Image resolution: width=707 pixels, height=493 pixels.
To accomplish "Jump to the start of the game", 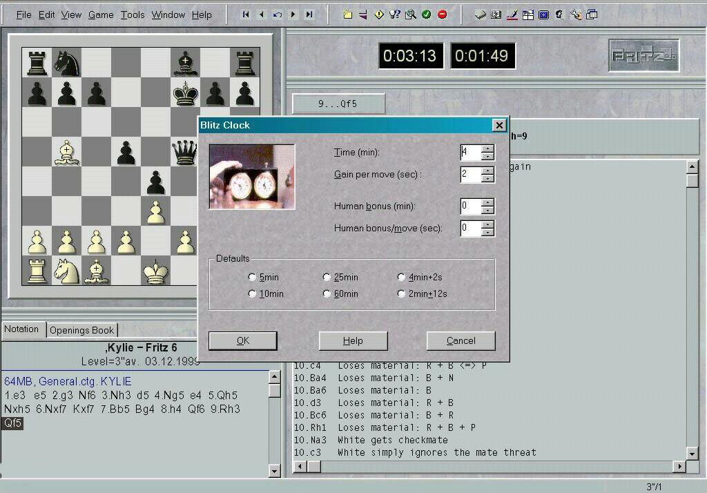I will (246, 14).
